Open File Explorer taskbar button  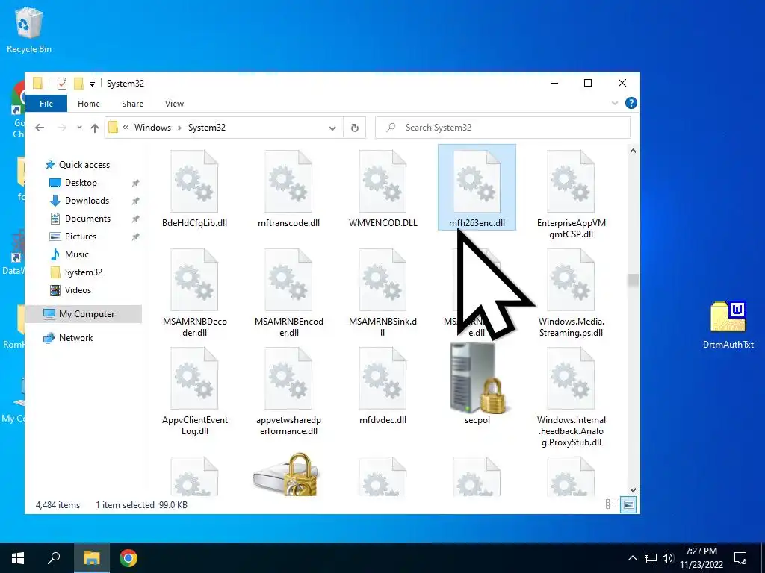(91, 558)
